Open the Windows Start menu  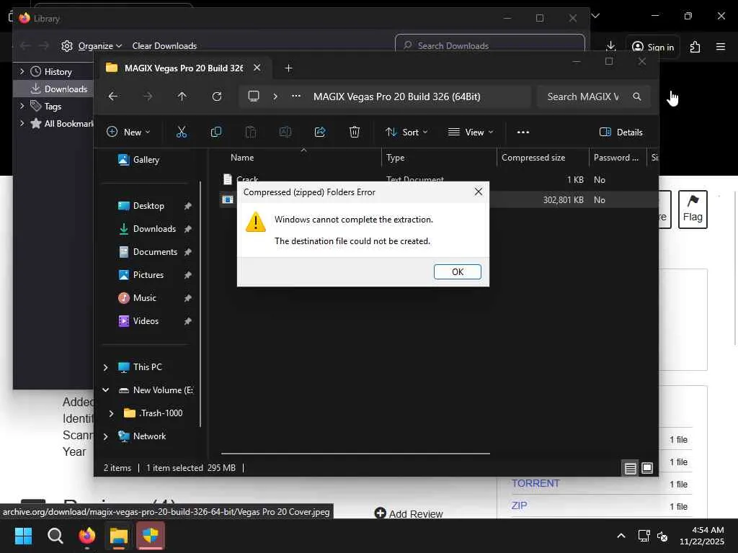(x=23, y=536)
